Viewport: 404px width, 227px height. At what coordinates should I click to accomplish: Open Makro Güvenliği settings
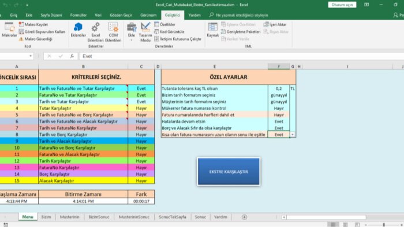(x=36, y=39)
